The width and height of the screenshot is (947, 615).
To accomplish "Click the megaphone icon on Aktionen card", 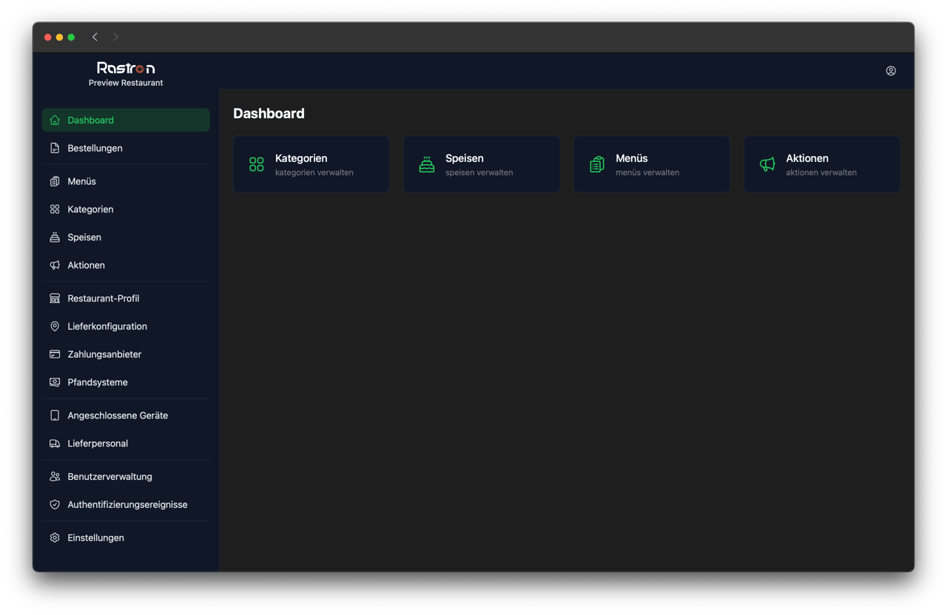I will (767, 164).
